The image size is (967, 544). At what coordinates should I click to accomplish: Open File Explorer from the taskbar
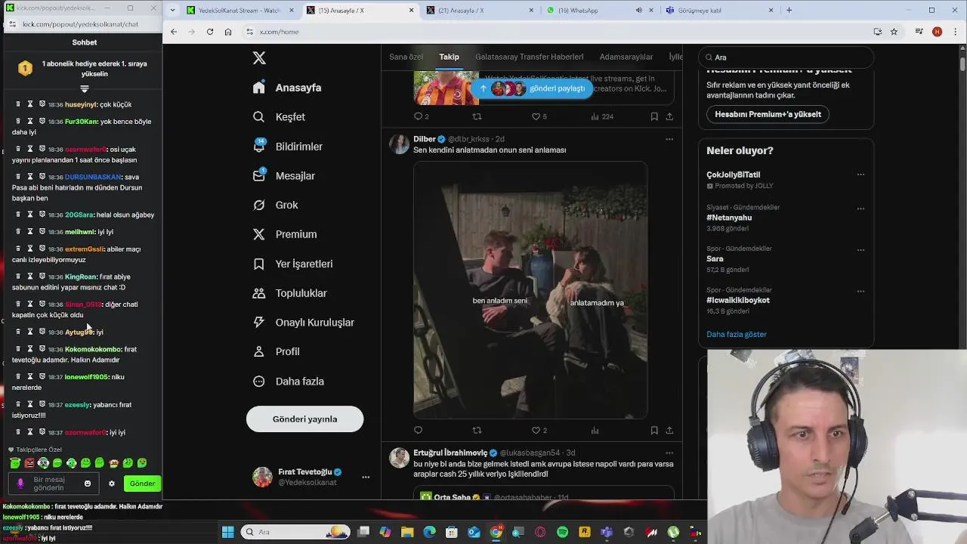[x=407, y=532]
